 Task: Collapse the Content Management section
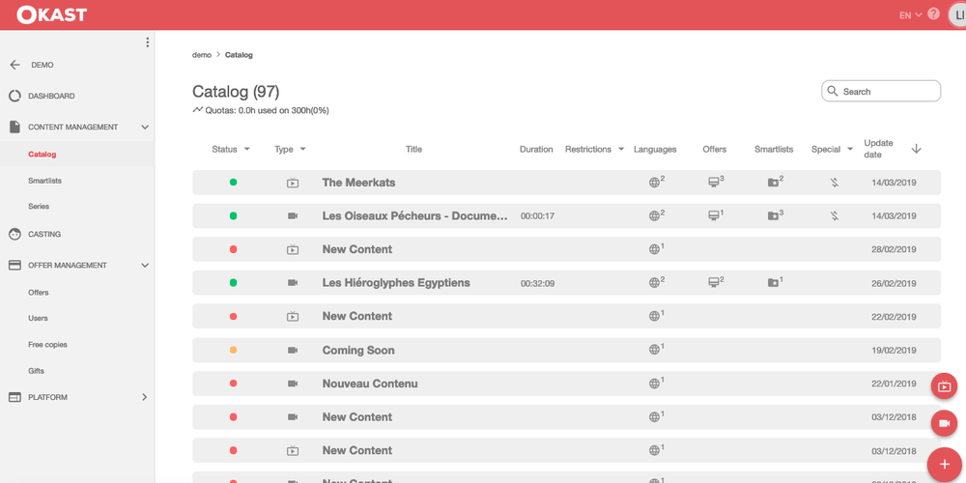click(145, 128)
